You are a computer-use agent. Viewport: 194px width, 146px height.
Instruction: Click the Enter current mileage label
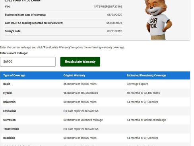(x=14, y=53)
